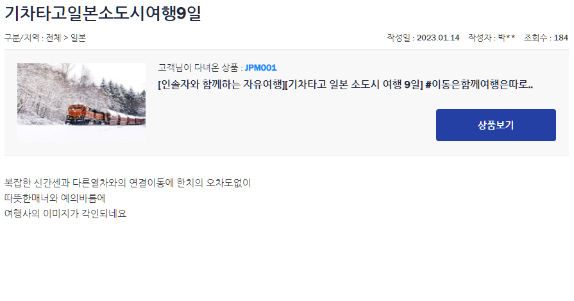Click the 상품보기 button

coord(496,125)
